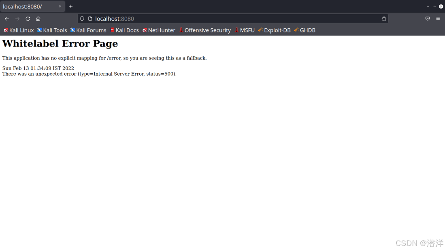Open NetHunter bookmark
445x250 pixels.
[x=159, y=30]
